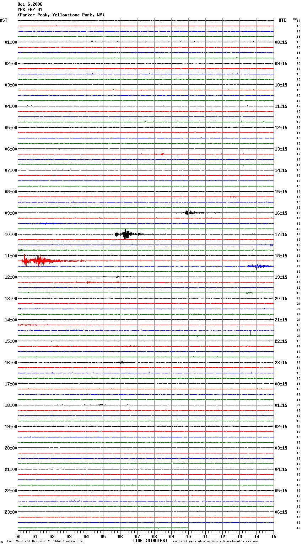This screenshot has width=302, height=546.
Task: Click the traces clipped footnote text
Action: (215, 541)
